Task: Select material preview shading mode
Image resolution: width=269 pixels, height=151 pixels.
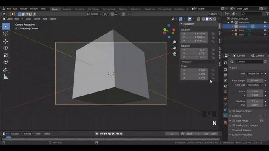Action: tap(211, 19)
